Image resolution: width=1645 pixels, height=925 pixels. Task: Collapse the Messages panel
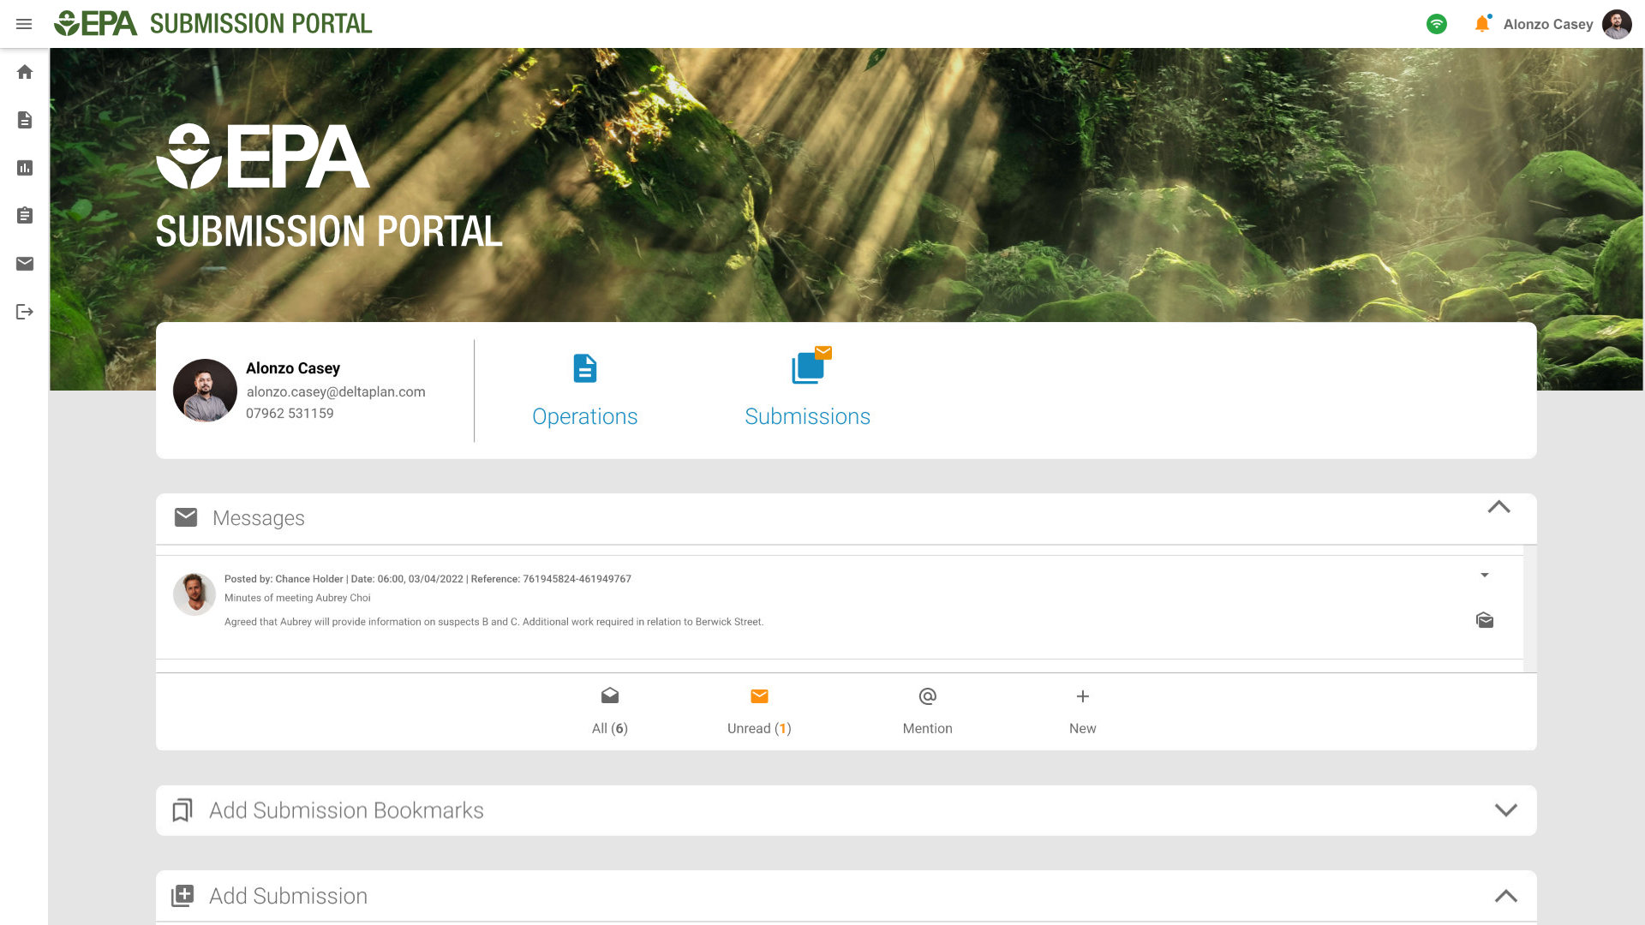point(1498,507)
